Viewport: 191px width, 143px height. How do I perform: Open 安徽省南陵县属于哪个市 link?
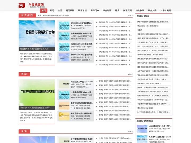[154, 75]
